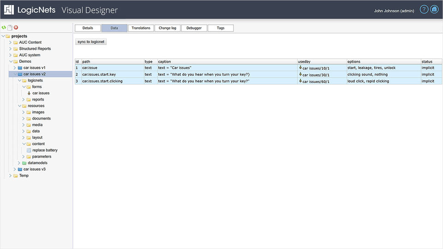Expand the Temp folder arrow
Screen dimensions: 443x249
[11, 176]
